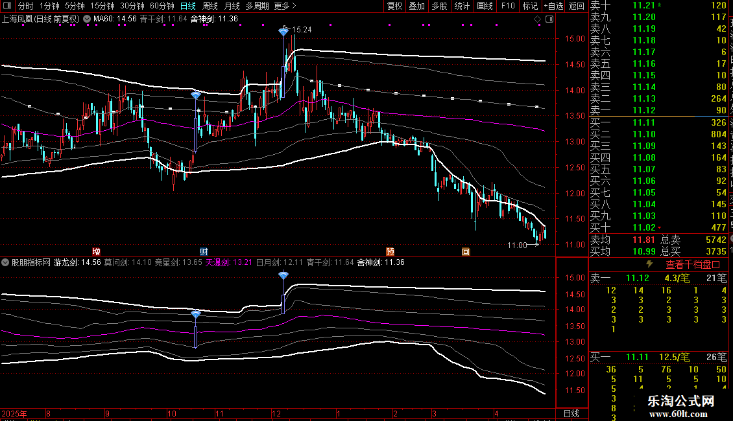Viewport: 733px width, 421px height.
Task: Click the top blue signal marker in the lower indicator pane
Action: pos(283,275)
